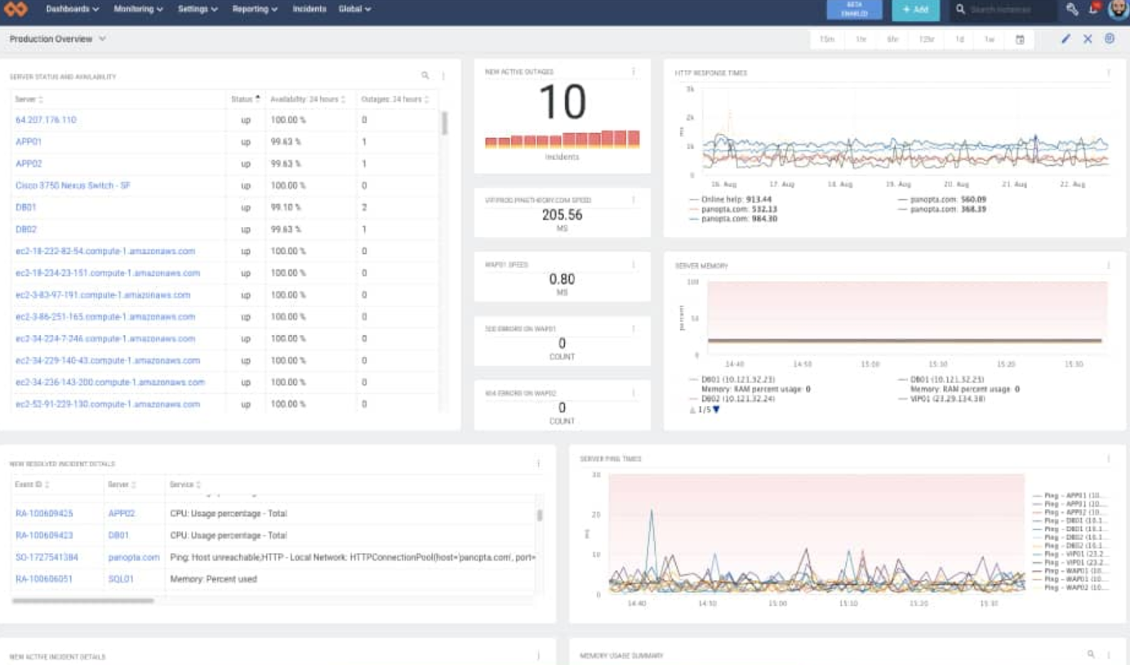The height and width of the screenshot is (665, 1130).
Task: Sort incidents by Event ID column
Action: click(x=33, y=484)
